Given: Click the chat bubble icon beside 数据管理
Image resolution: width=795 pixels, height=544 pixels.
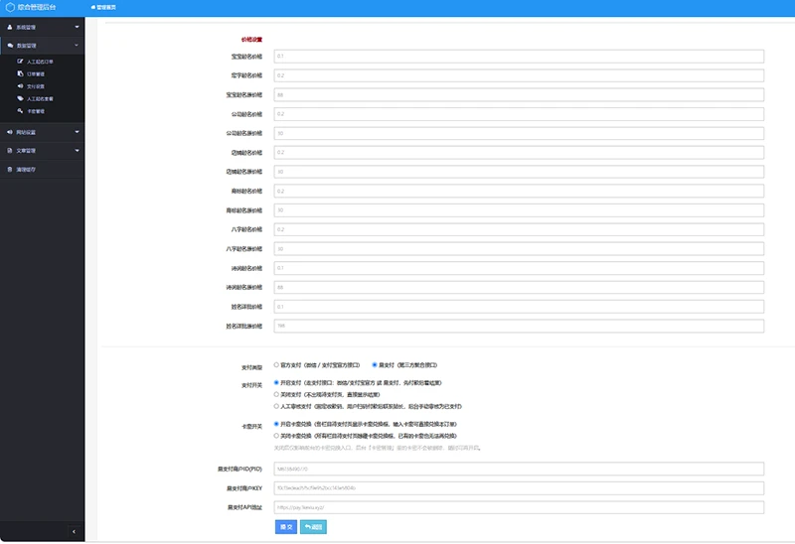Looking at the screenshot, I should click(x=10, y=45).
